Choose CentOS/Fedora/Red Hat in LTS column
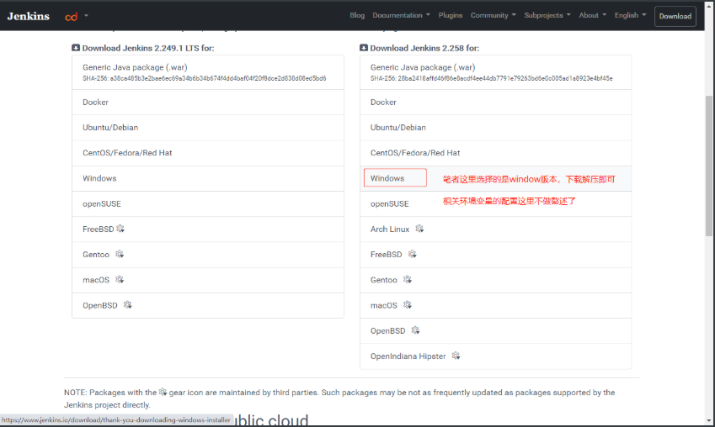 pyautogui.click(x=208, y=154)
